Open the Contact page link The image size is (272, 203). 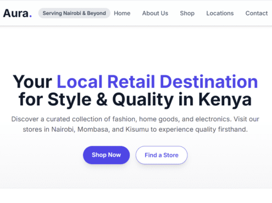pyautogui.click(x=257, y=13)
